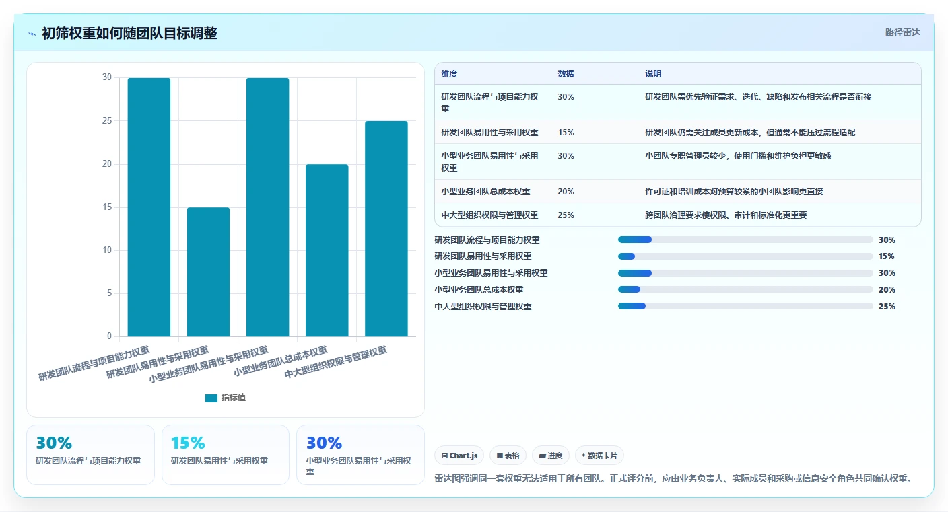Click the description 跨团队治理要求使权限、审计和标准化更重要
Screen dimensions: 948x512
tap(726, 215)
